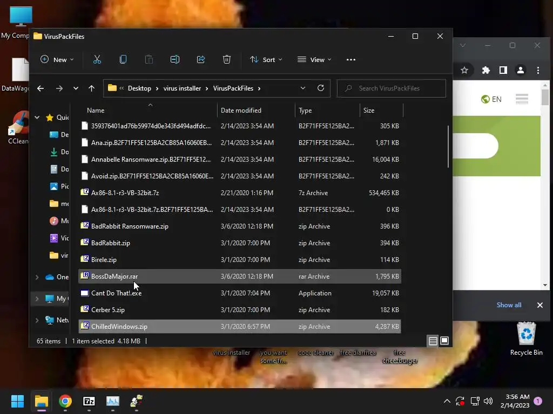Open 7-Zip from the taskbar

click(x=89, y=401)
